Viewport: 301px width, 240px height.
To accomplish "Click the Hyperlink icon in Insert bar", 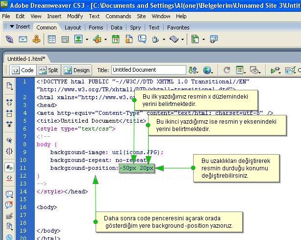I will pos(10,39).
